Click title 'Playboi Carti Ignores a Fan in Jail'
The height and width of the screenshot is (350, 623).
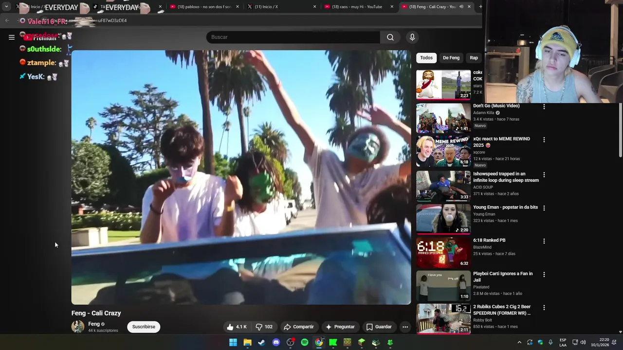503,277
